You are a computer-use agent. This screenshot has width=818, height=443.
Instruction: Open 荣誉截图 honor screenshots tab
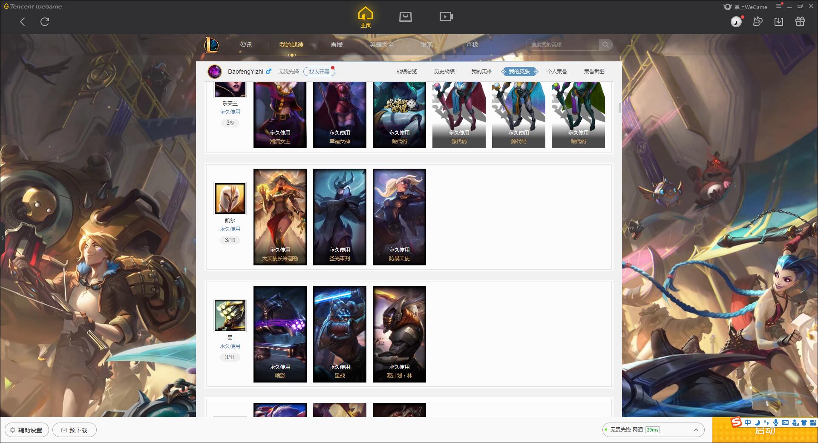(594, 72)
